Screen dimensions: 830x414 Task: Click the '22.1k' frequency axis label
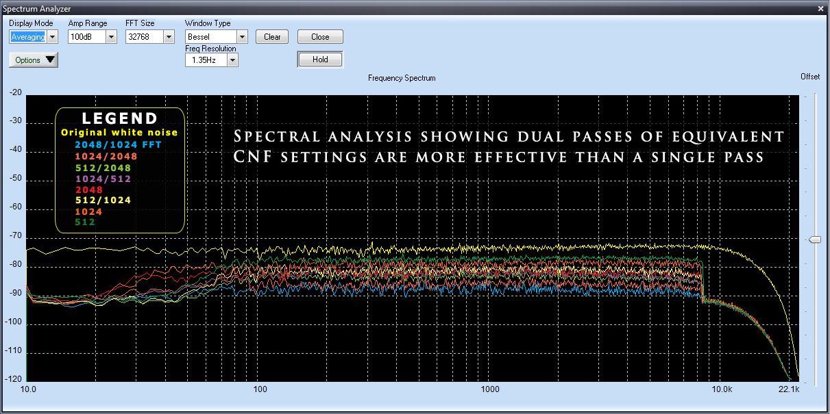click(789, 389)
